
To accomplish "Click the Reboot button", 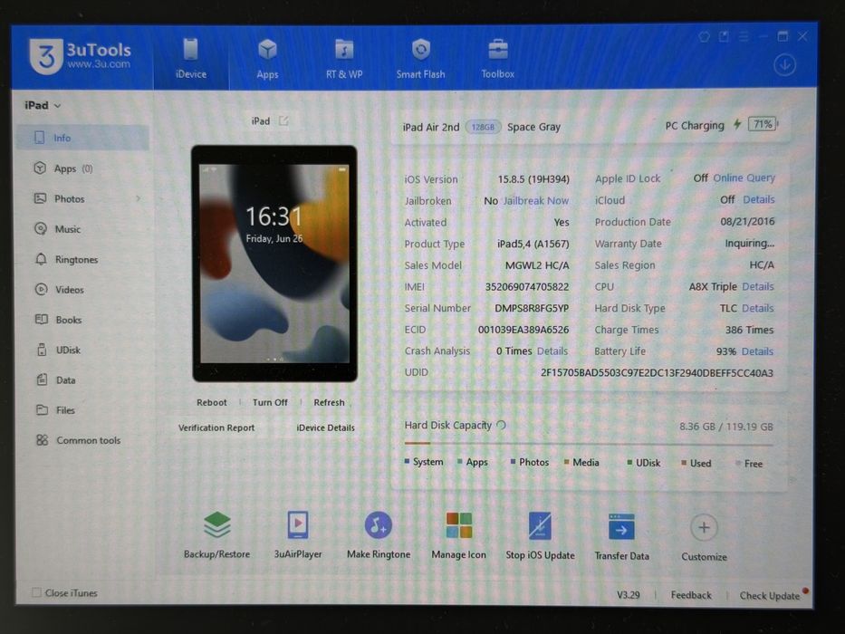I will (211, 402).
